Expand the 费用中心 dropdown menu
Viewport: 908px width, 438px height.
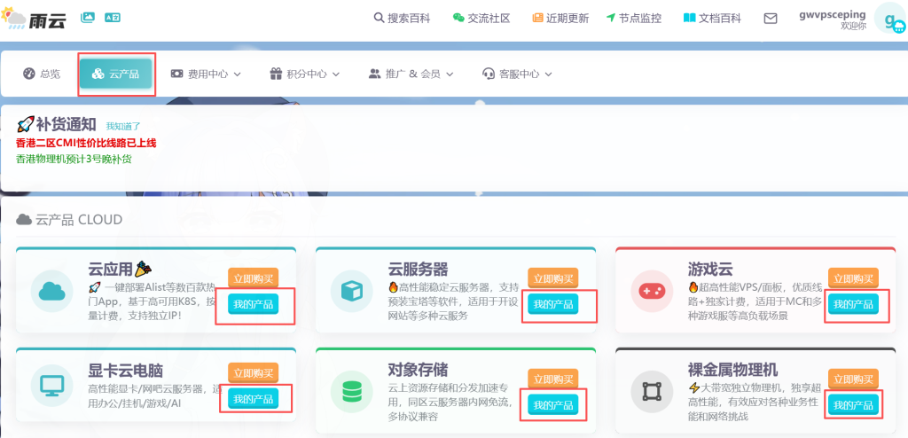[x=206, y=74]
